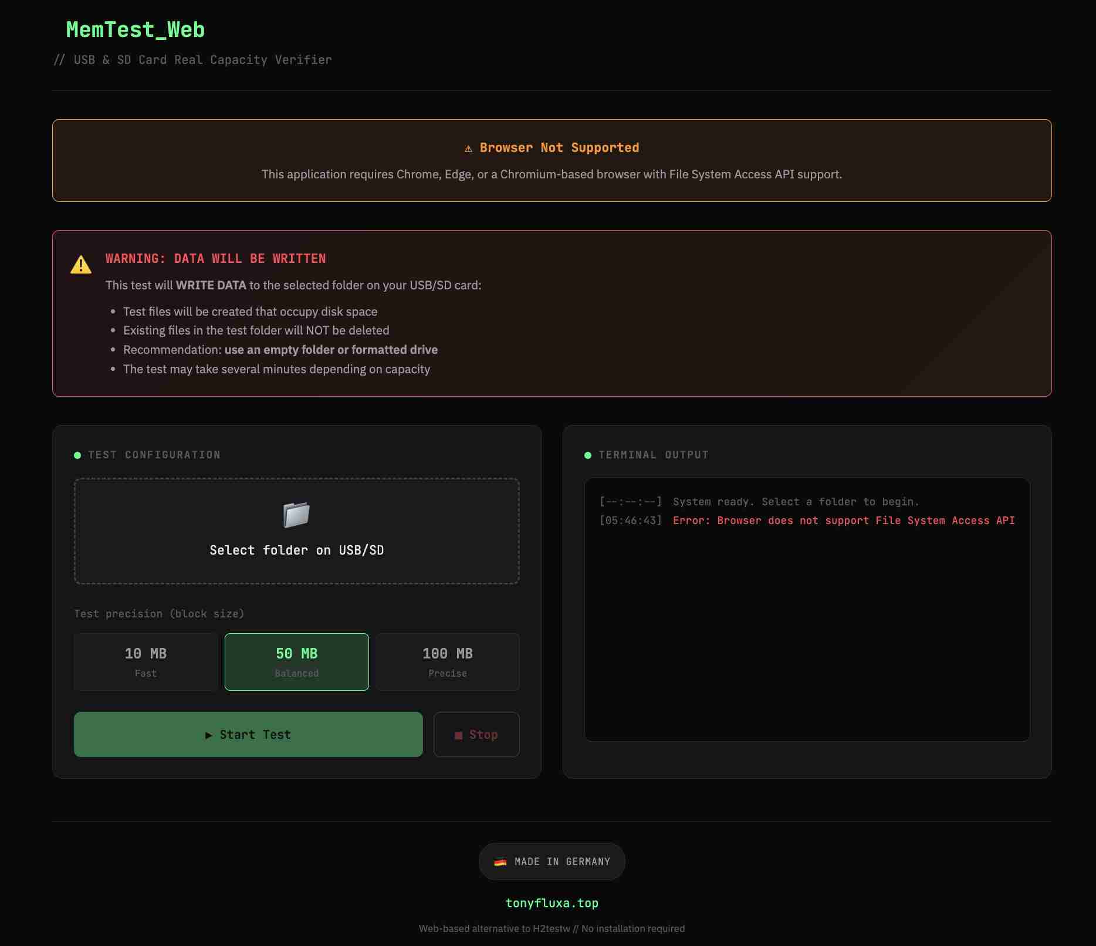The height and width of the screenshot is (946, 1096).
Task: Click the MemTest_Web title
Action: coord(135,30)
